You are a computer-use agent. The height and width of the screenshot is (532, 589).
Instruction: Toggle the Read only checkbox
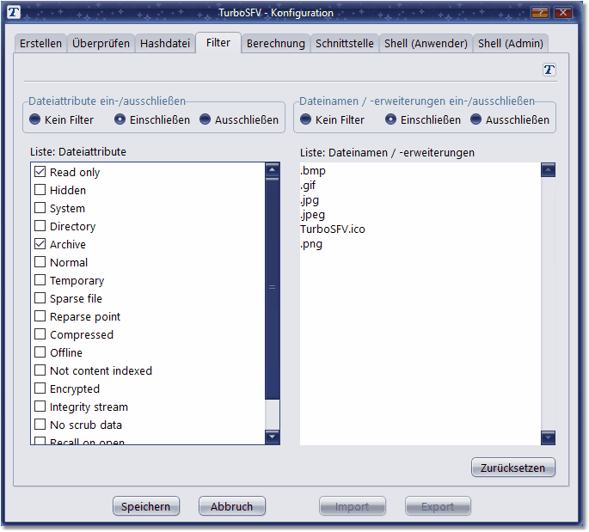[40, 172]
